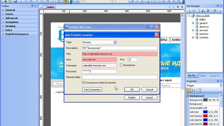Click the Password input field
Screen dimensions: 224x126
[99, 71]
